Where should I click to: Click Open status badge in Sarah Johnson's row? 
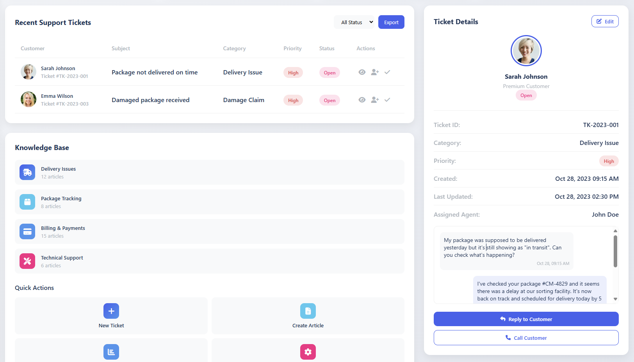[329, 72]
